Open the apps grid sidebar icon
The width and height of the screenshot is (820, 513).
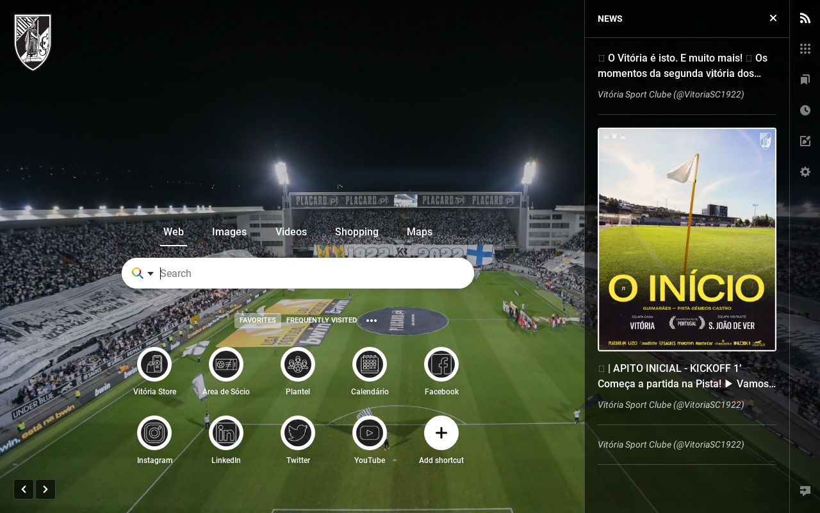tap(805, 49)
